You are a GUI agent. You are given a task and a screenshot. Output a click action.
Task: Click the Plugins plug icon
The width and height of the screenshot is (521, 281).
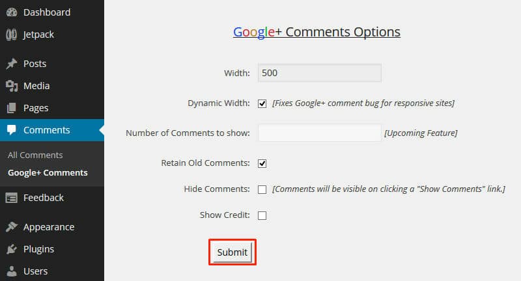[x=12, y=249]
